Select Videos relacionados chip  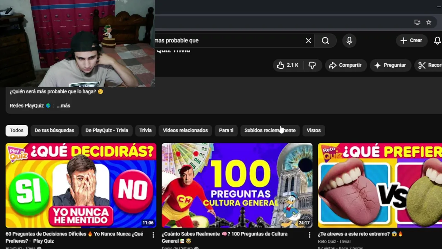point(185,130)
